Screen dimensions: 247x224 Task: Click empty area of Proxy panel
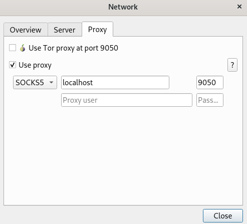point(123,155)
